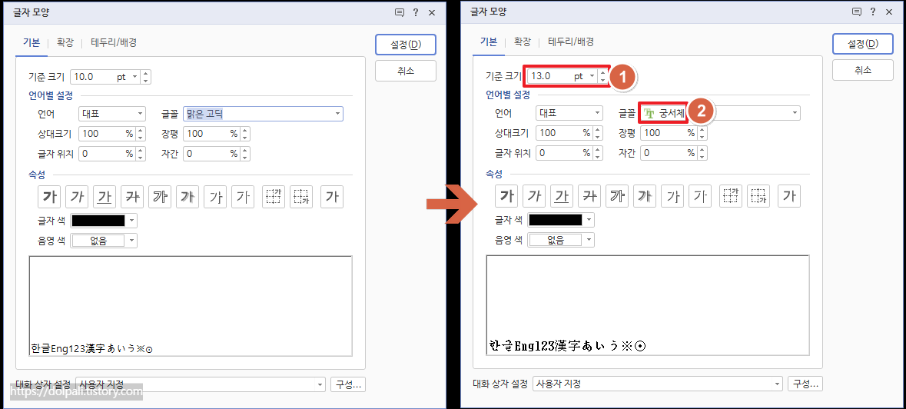906x409 pixels.
Task: Toggle underline attribute in left dialog
Action: point(104,196)
